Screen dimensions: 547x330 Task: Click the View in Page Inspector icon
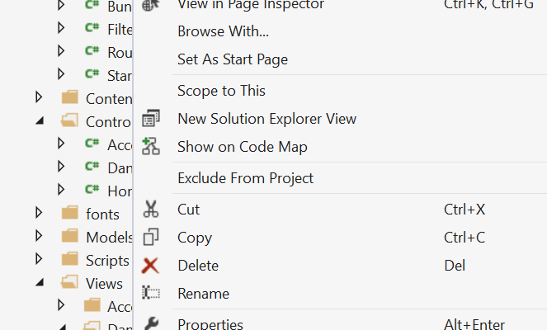[x=151, y=5]
